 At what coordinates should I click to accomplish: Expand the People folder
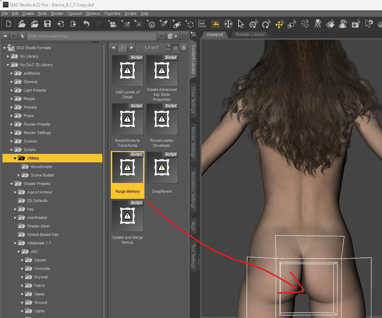coord(11,99)
